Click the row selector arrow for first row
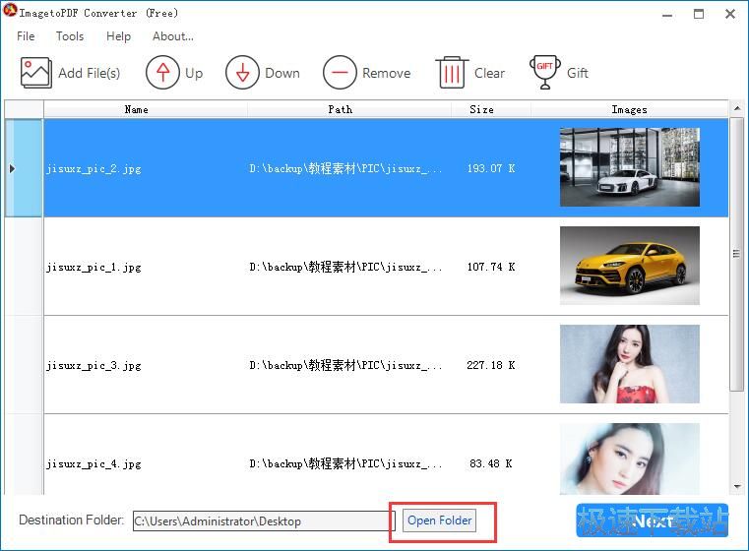This screenshot has height=551, width=749. [x=12, y=168]
